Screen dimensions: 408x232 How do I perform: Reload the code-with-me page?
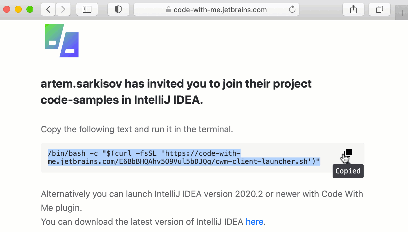tap(292, 10)
